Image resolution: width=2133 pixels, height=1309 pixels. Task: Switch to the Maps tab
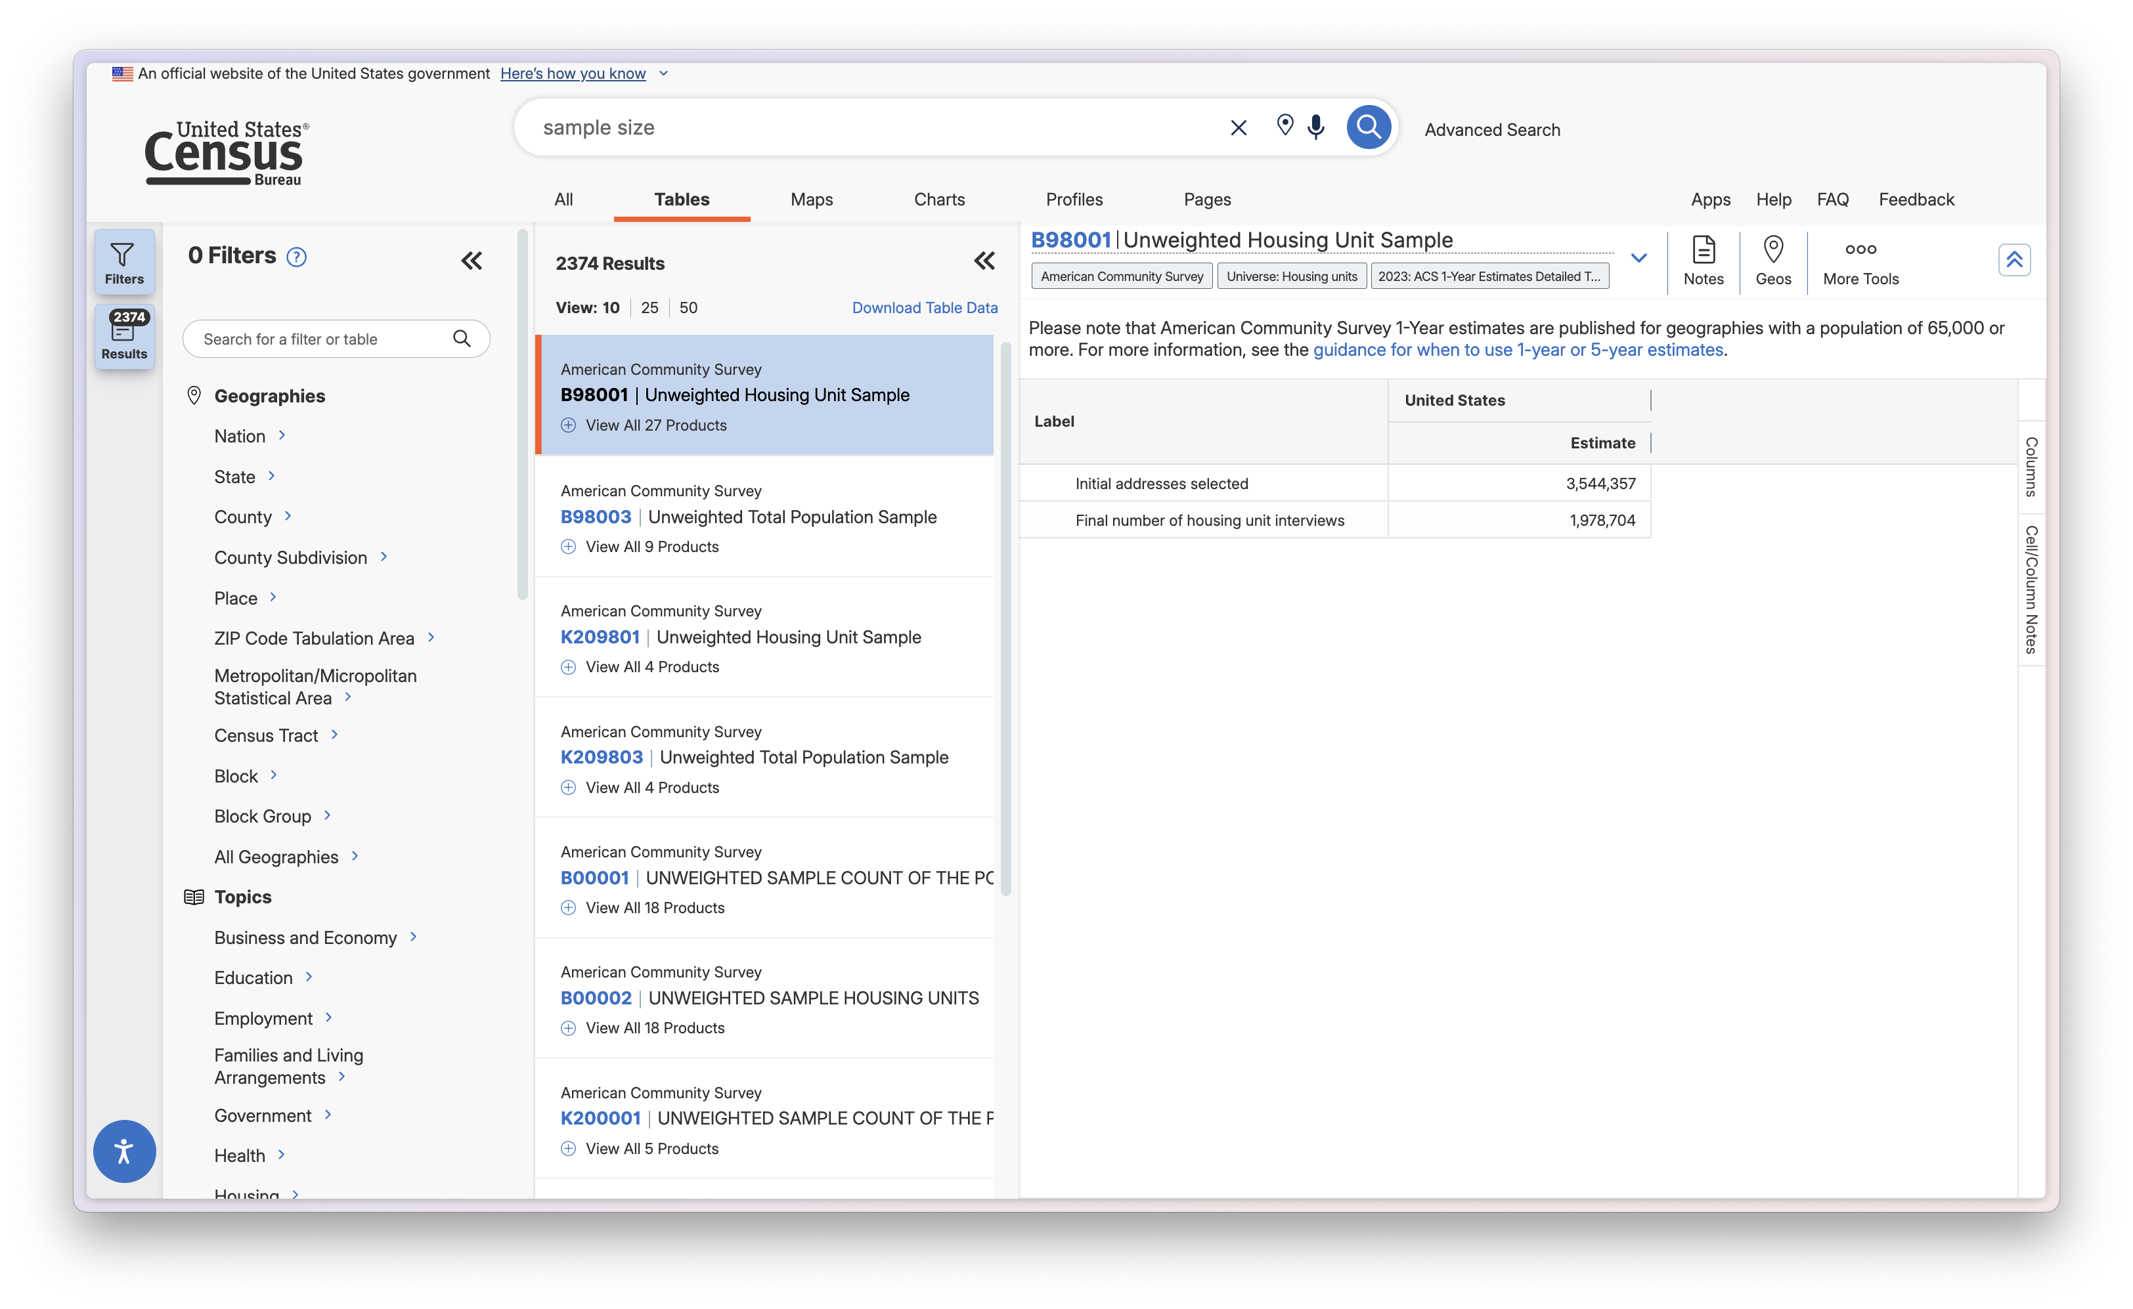pyautogui.click(x=812, y=199)
